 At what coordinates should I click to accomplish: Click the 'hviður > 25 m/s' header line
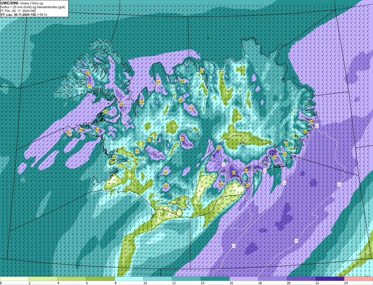pos(33,7)
